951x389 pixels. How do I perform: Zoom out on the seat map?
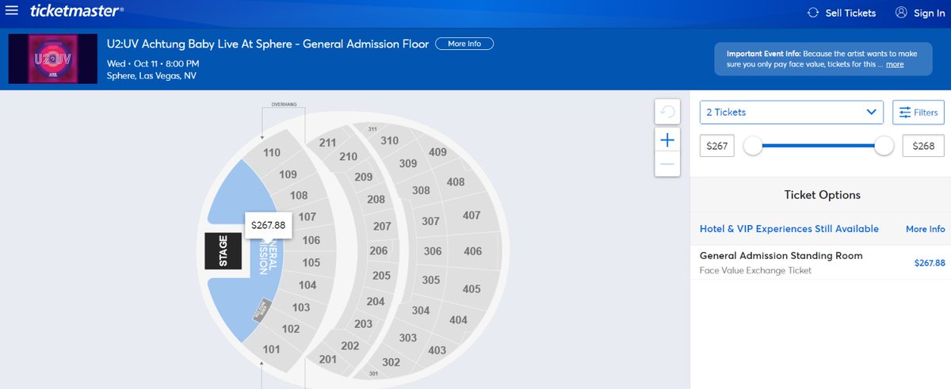[x=667, y=165]
